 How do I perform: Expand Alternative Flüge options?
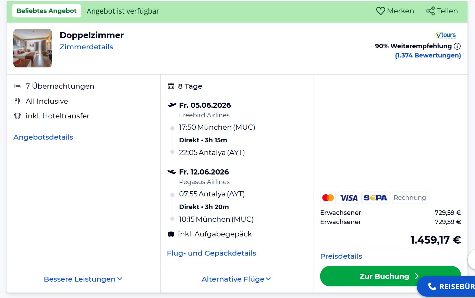click(236, 279)
